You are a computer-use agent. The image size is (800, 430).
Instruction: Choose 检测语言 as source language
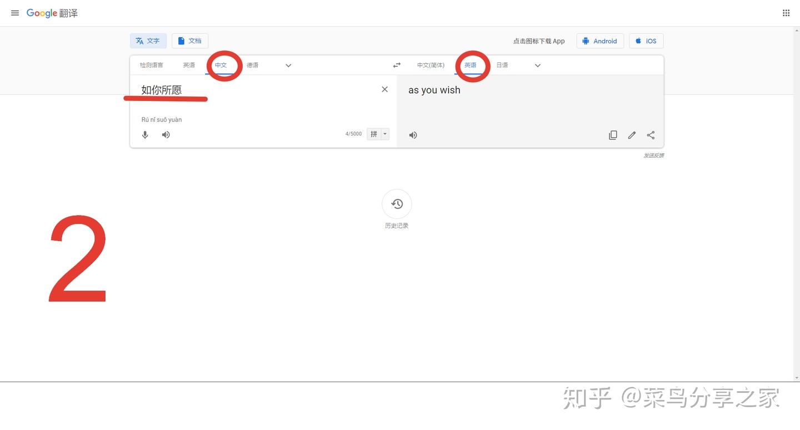(152, 65)
